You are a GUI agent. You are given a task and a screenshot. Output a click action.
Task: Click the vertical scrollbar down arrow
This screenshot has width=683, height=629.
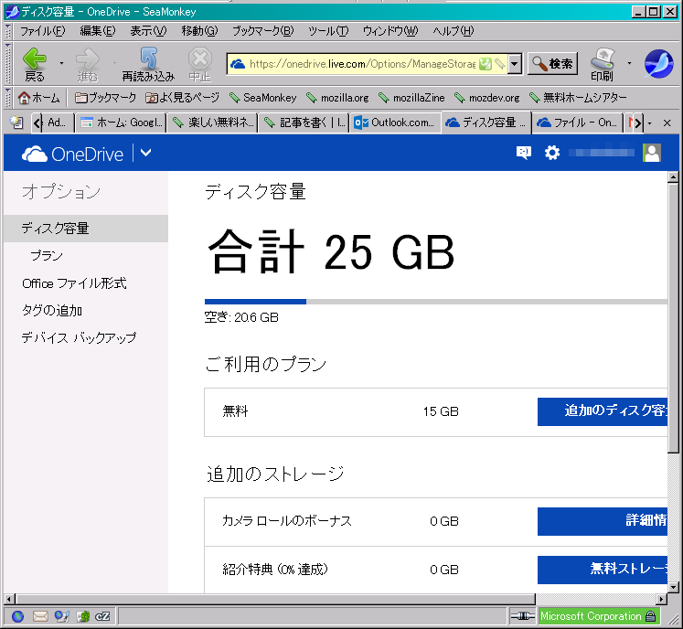coord(674,587)
